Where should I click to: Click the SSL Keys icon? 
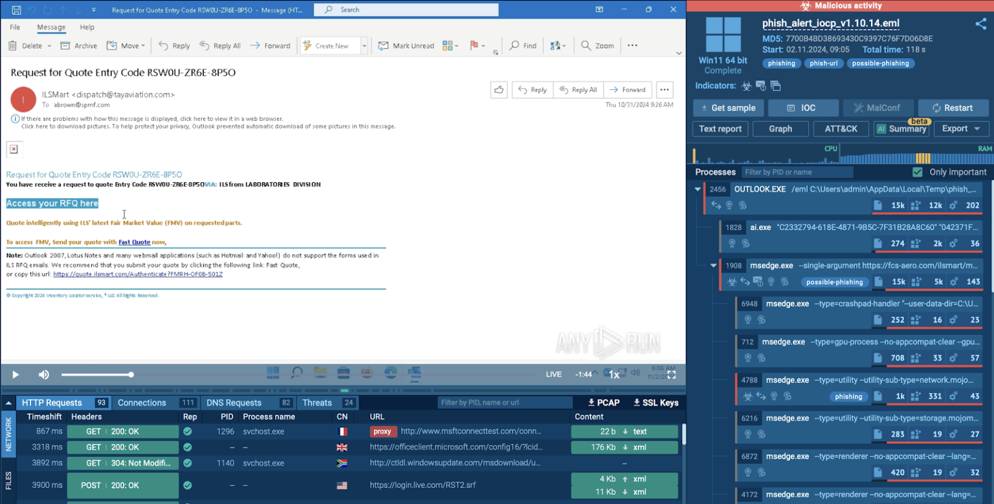tap(654, 402)
